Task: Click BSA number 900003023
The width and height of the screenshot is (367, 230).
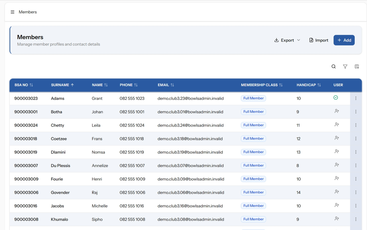Action: click(x=26, y=98)
